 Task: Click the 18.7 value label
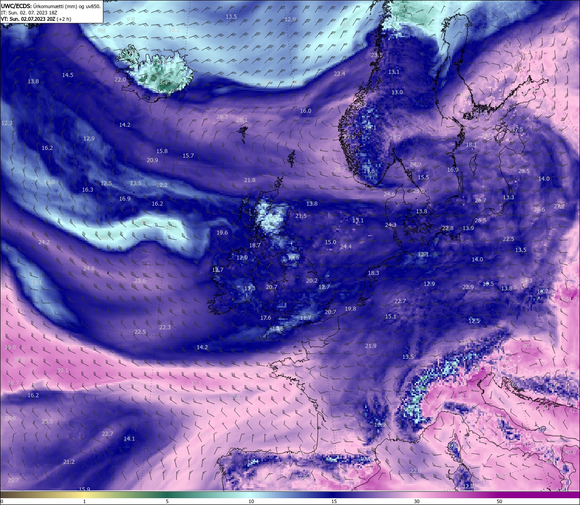click(x=255, y=245)
